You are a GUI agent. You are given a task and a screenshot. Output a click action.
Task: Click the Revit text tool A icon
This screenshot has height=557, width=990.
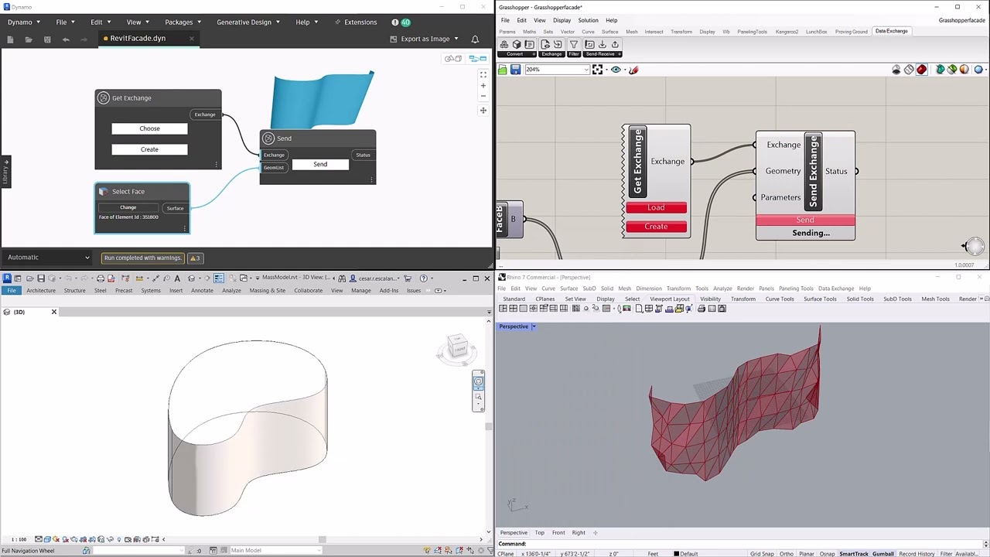coord(177,278)
